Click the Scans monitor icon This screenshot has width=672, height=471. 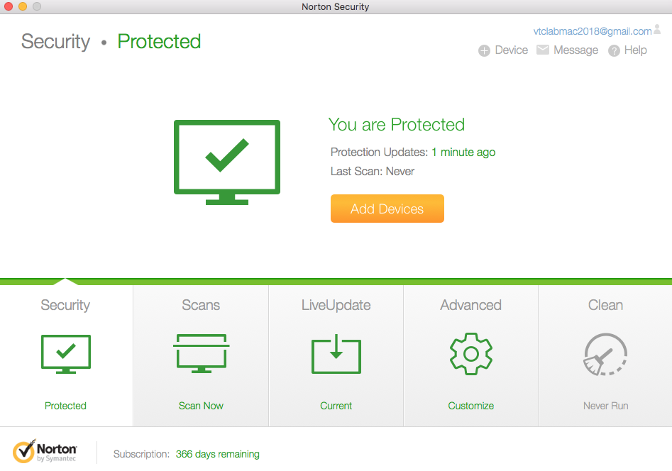point(201,353)
